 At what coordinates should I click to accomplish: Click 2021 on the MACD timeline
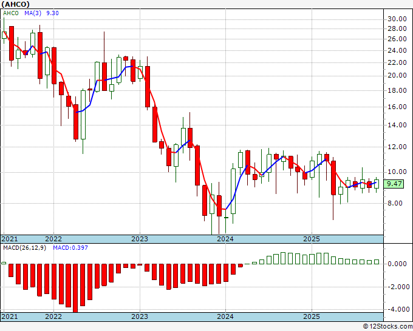point(10,316)
